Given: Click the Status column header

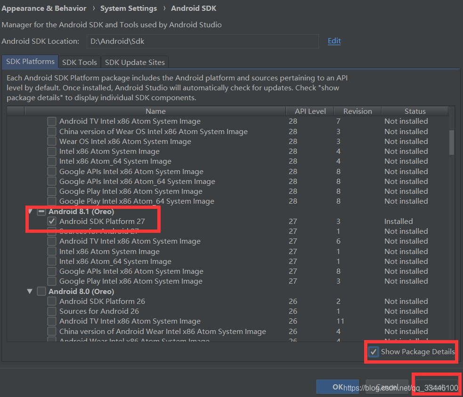Looking at the screenshot, I should point(415,111).
